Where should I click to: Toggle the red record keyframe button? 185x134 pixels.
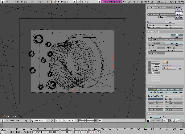click(x=93, y=132)
